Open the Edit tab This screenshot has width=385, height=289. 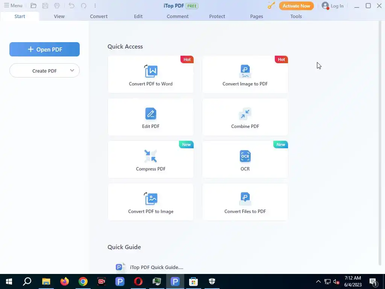pos(138,16)
